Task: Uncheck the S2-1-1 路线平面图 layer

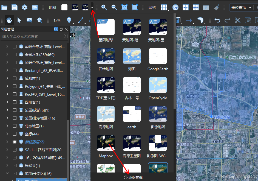Action: [x=15, y=150]
